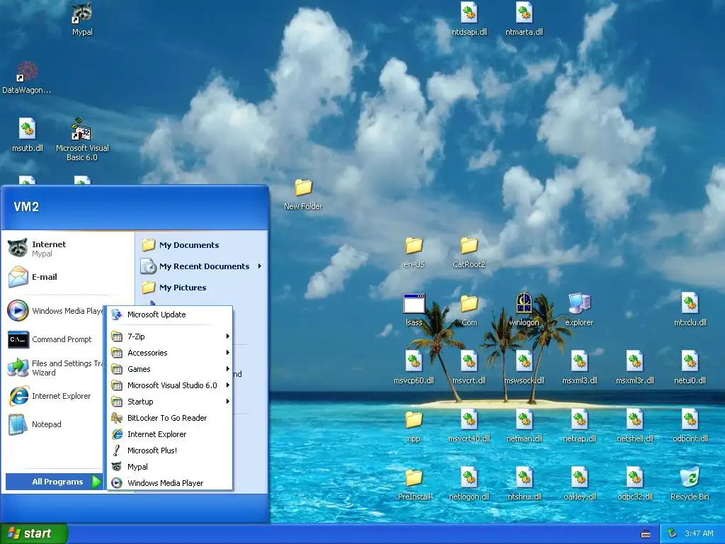Click the VM2 user name header
The width and height of the screenshot is (725, 544).
tap(26, 207)
